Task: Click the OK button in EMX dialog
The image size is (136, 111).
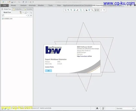Action: (x=49, y=71)
